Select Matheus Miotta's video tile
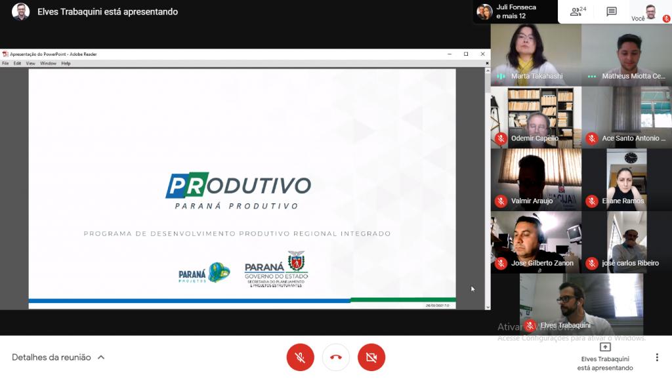 point(627,55)
